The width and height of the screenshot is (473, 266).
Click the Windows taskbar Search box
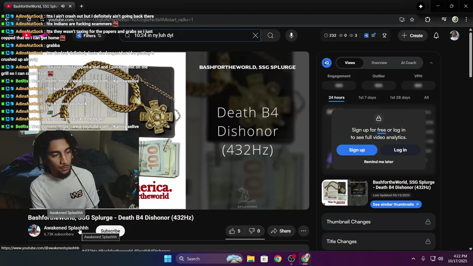(210, 259)
